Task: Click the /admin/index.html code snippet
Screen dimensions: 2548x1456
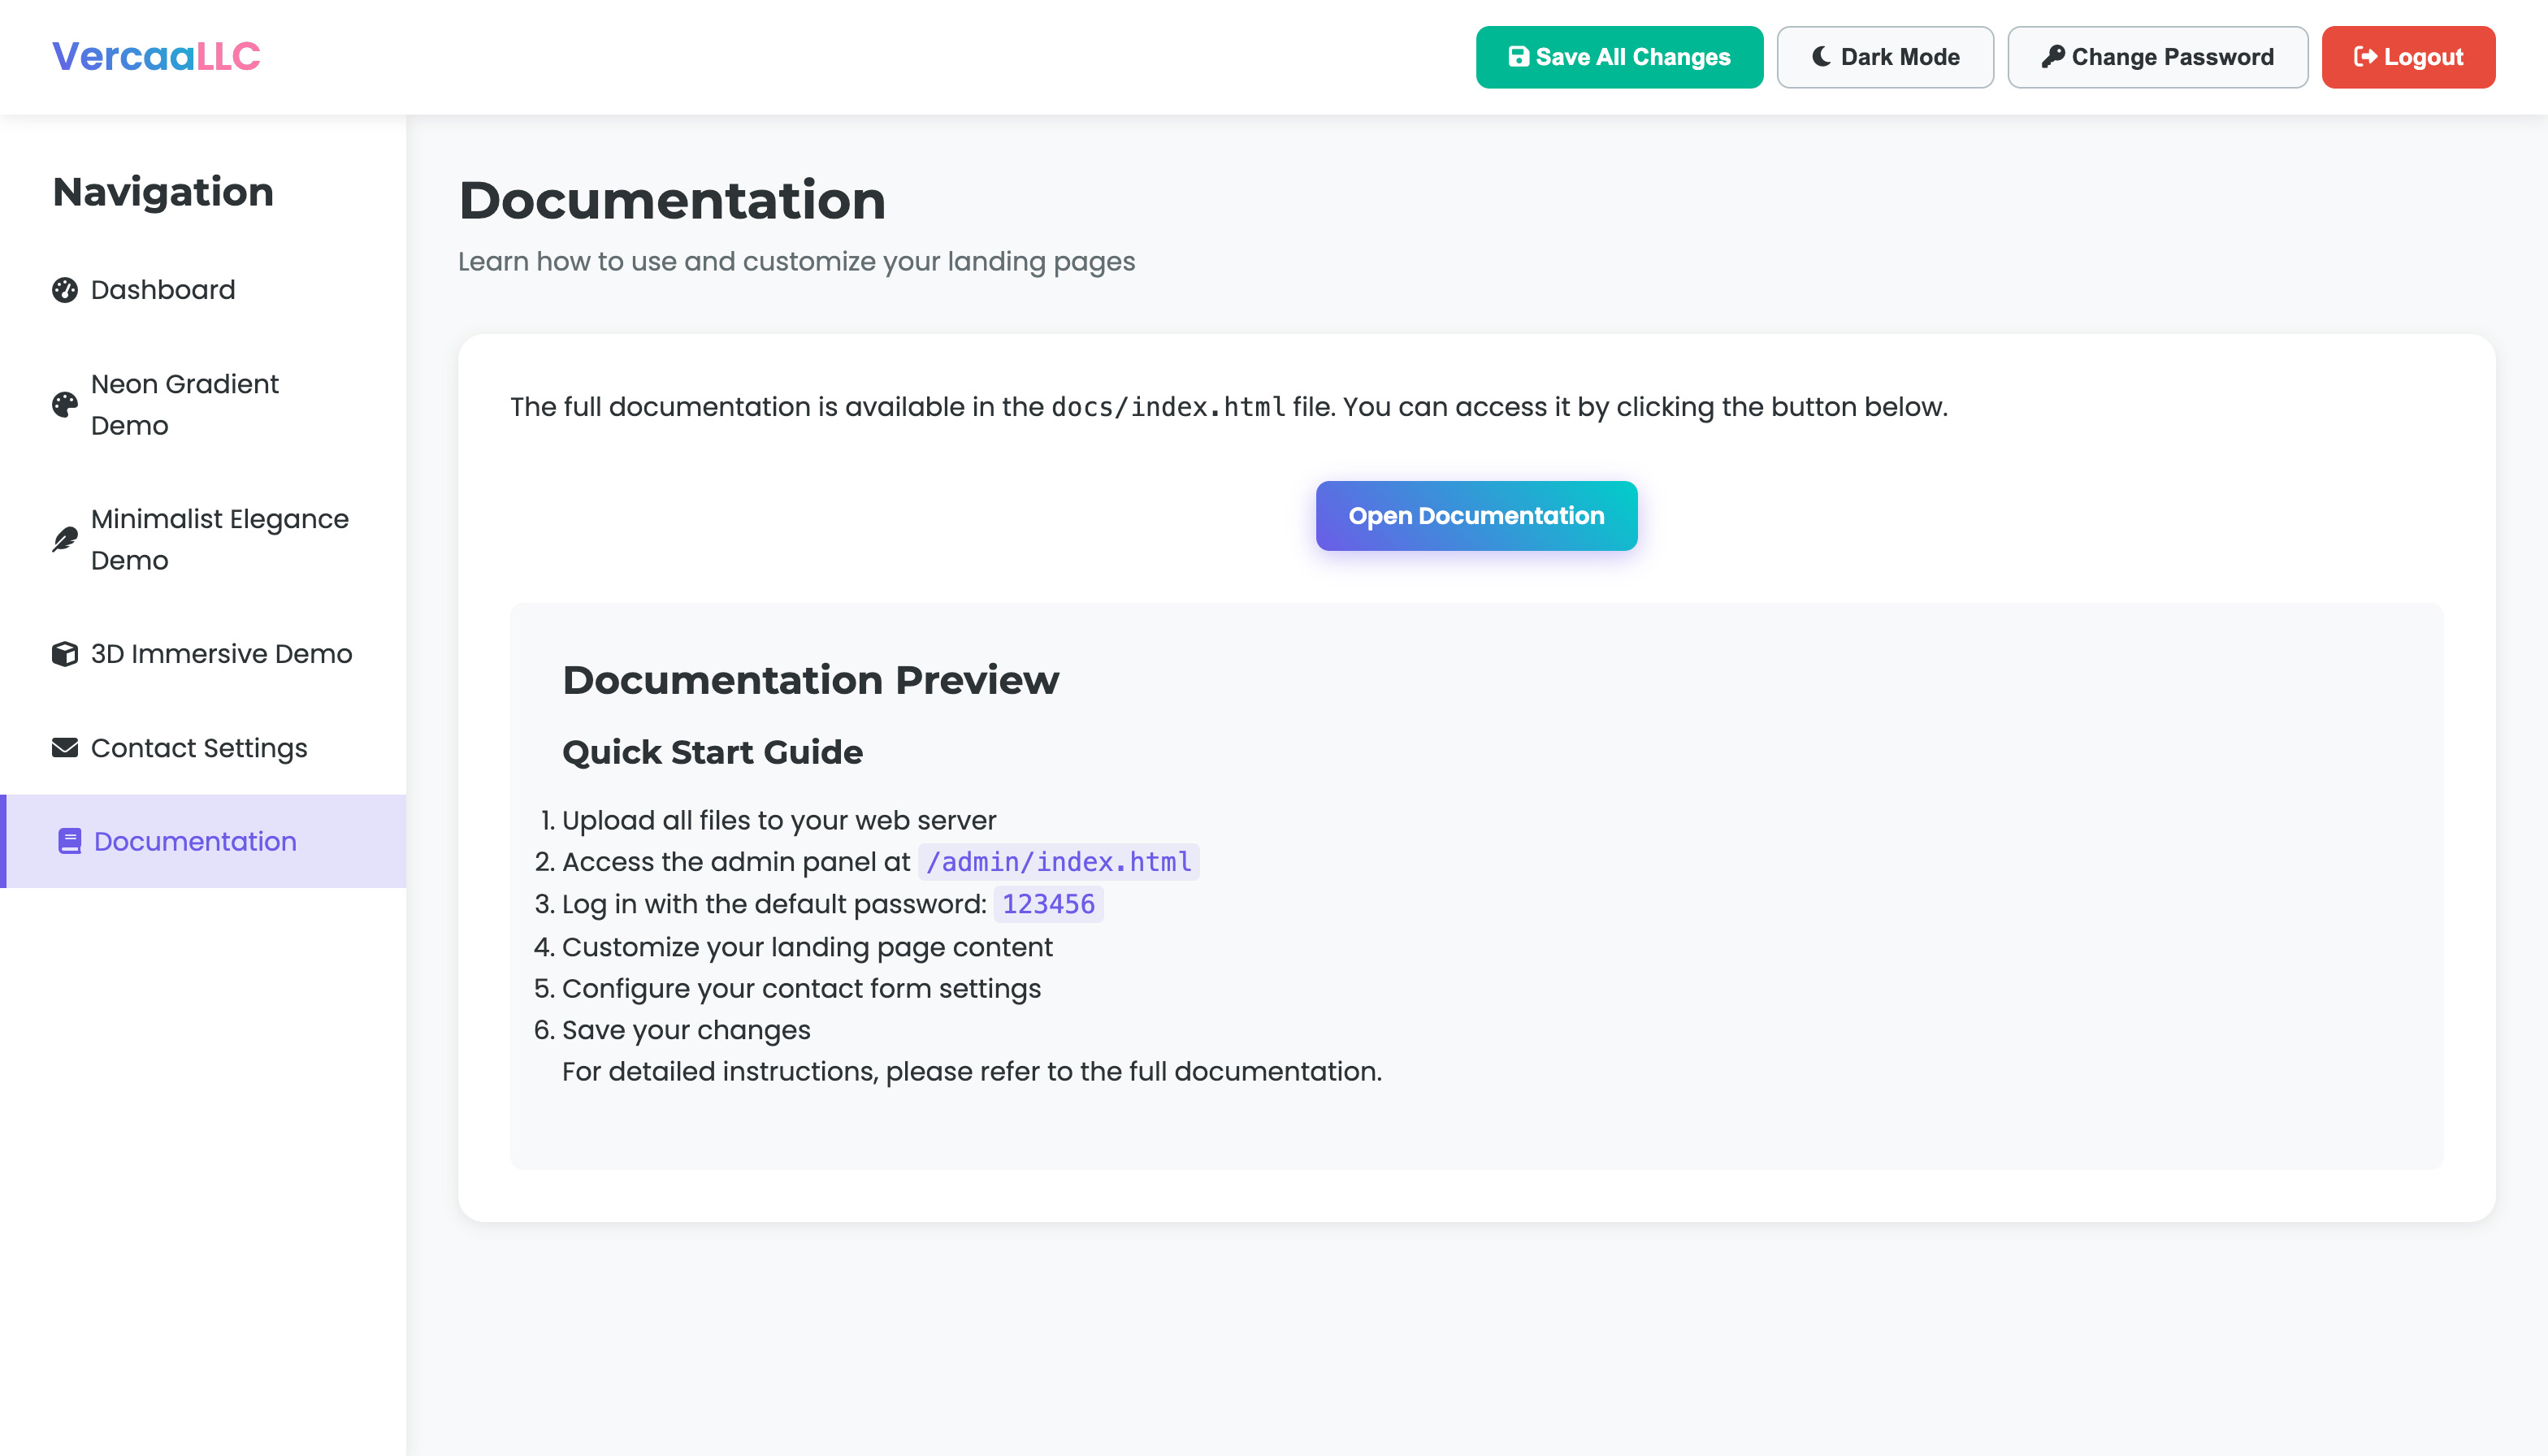Action: pyautogui.click(x=1059, y=862)
